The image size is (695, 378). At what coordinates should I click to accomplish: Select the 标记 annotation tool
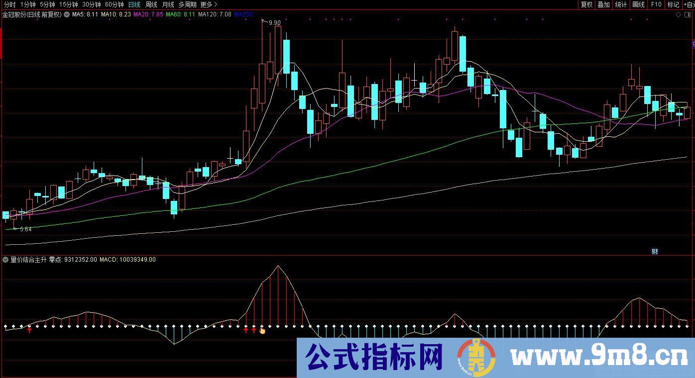(673, 4)
